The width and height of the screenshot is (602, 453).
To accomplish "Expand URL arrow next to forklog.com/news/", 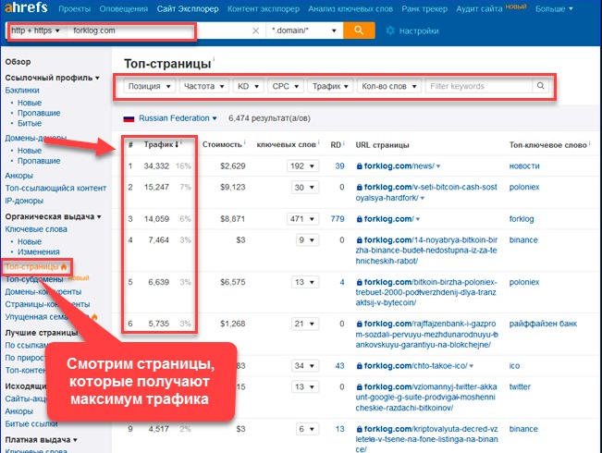I will 438,166.
